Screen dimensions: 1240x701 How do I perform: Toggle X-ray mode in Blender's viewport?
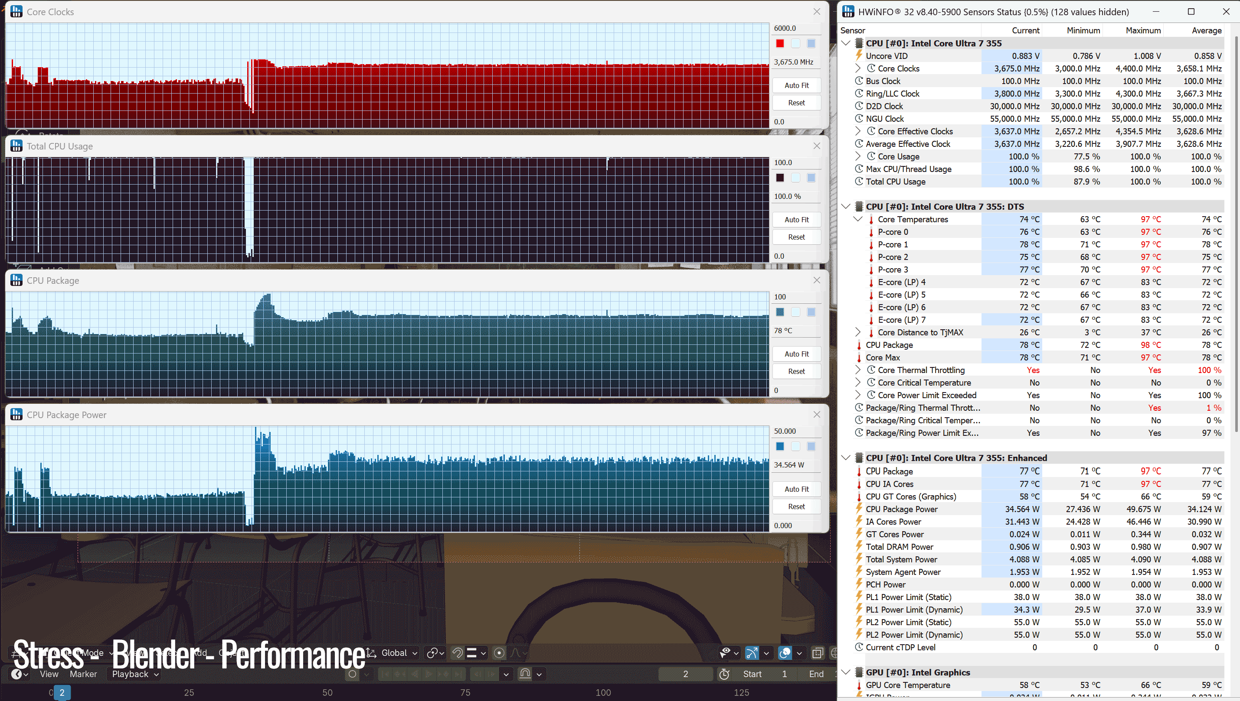[x=818, y=653]
